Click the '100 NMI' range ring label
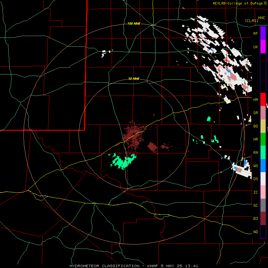Image resolution: width=268 pixels, height=268 pixels. coord(134,24)
